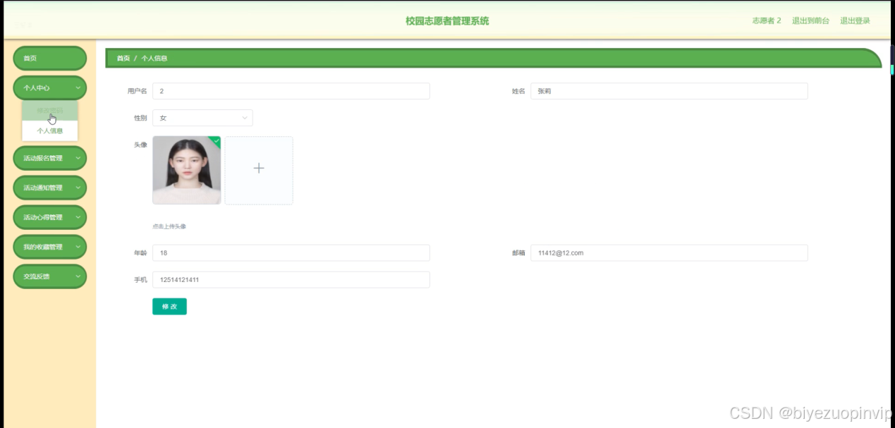Click the 个人信息 breadcrumb text
895x428 pixels.
(154, 59)
